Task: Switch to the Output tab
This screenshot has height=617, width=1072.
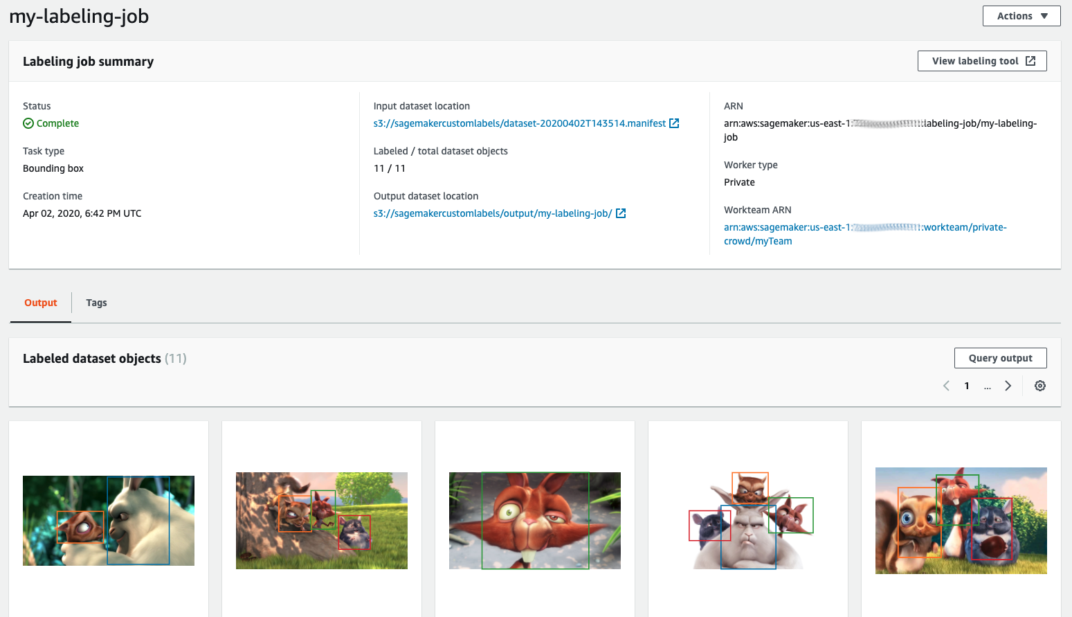Action: [x=41, y=303]
